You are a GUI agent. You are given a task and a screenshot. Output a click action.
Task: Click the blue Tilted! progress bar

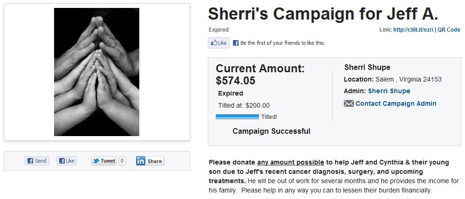click(x=237, y=117)
